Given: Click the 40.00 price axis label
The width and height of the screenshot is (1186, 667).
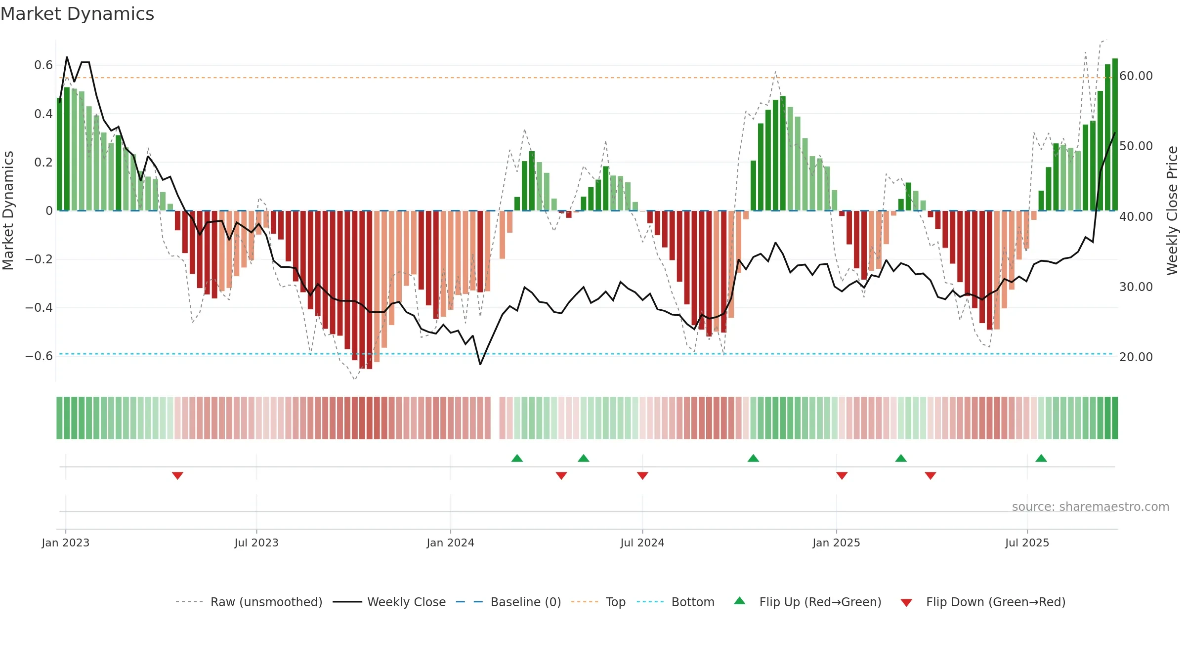Looking at the screenshot, I should pyautogui.click(x=1136, y=216).
